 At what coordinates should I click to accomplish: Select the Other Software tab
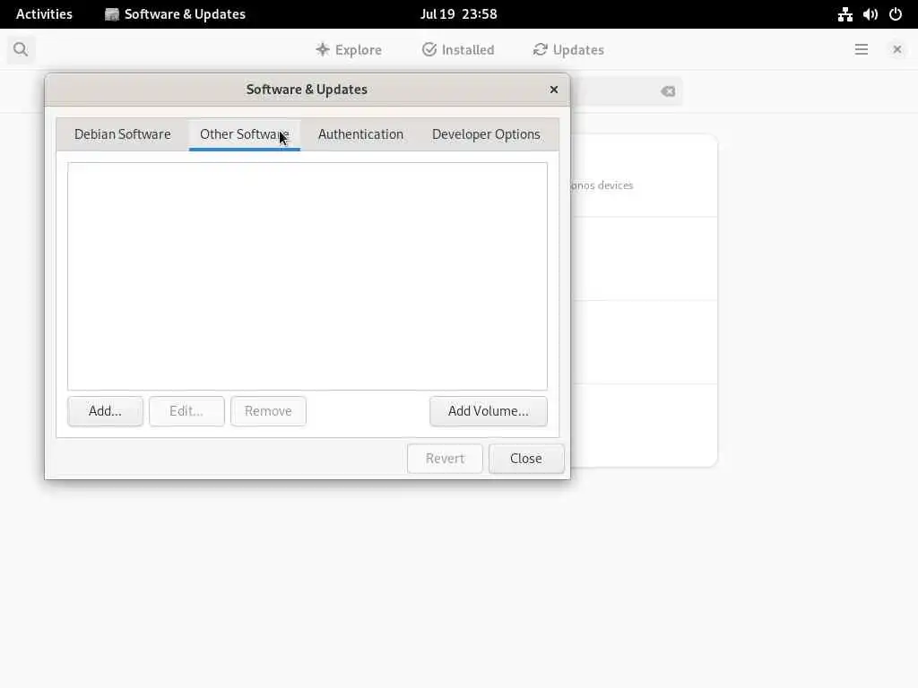(244, 134)
